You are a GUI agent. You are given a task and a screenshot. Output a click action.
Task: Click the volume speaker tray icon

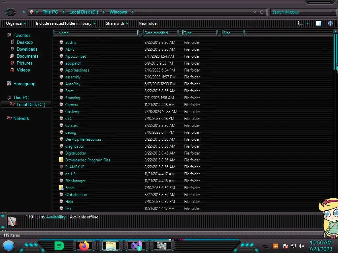click(x=301, y=246)
